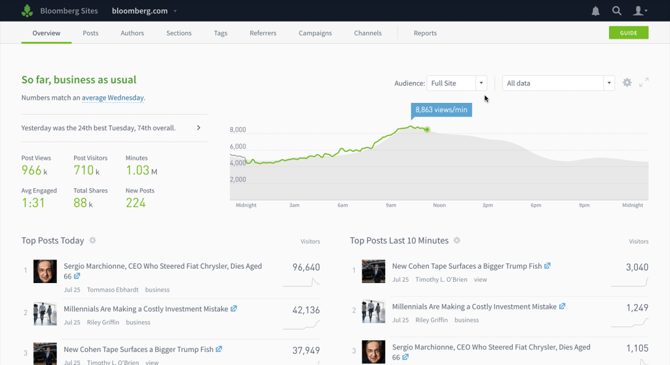
Task: Click sparkline beside 1,249 visitors
Action: tap(630, 322)
